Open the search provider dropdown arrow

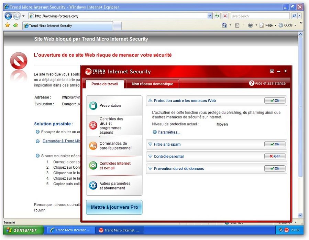tap(299, 16)
